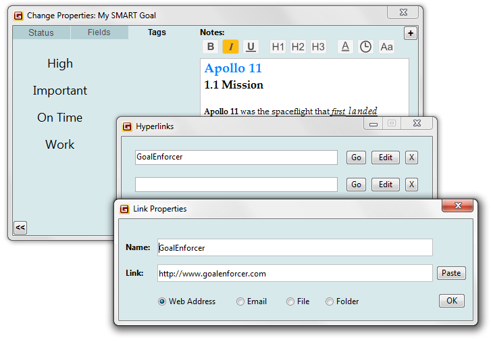The height and width of the screenshot is (340, 491).
Task: Close the Change Properties window
Action: click(403, 12)
